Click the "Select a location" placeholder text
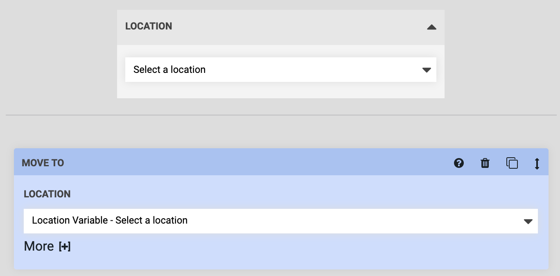The height and width of the screenshot is (276, 560). pyautogui.click(x=169, y=70)
